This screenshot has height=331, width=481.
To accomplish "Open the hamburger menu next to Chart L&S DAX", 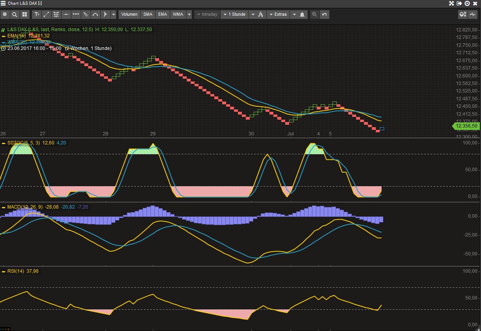I will coord(3,3).
